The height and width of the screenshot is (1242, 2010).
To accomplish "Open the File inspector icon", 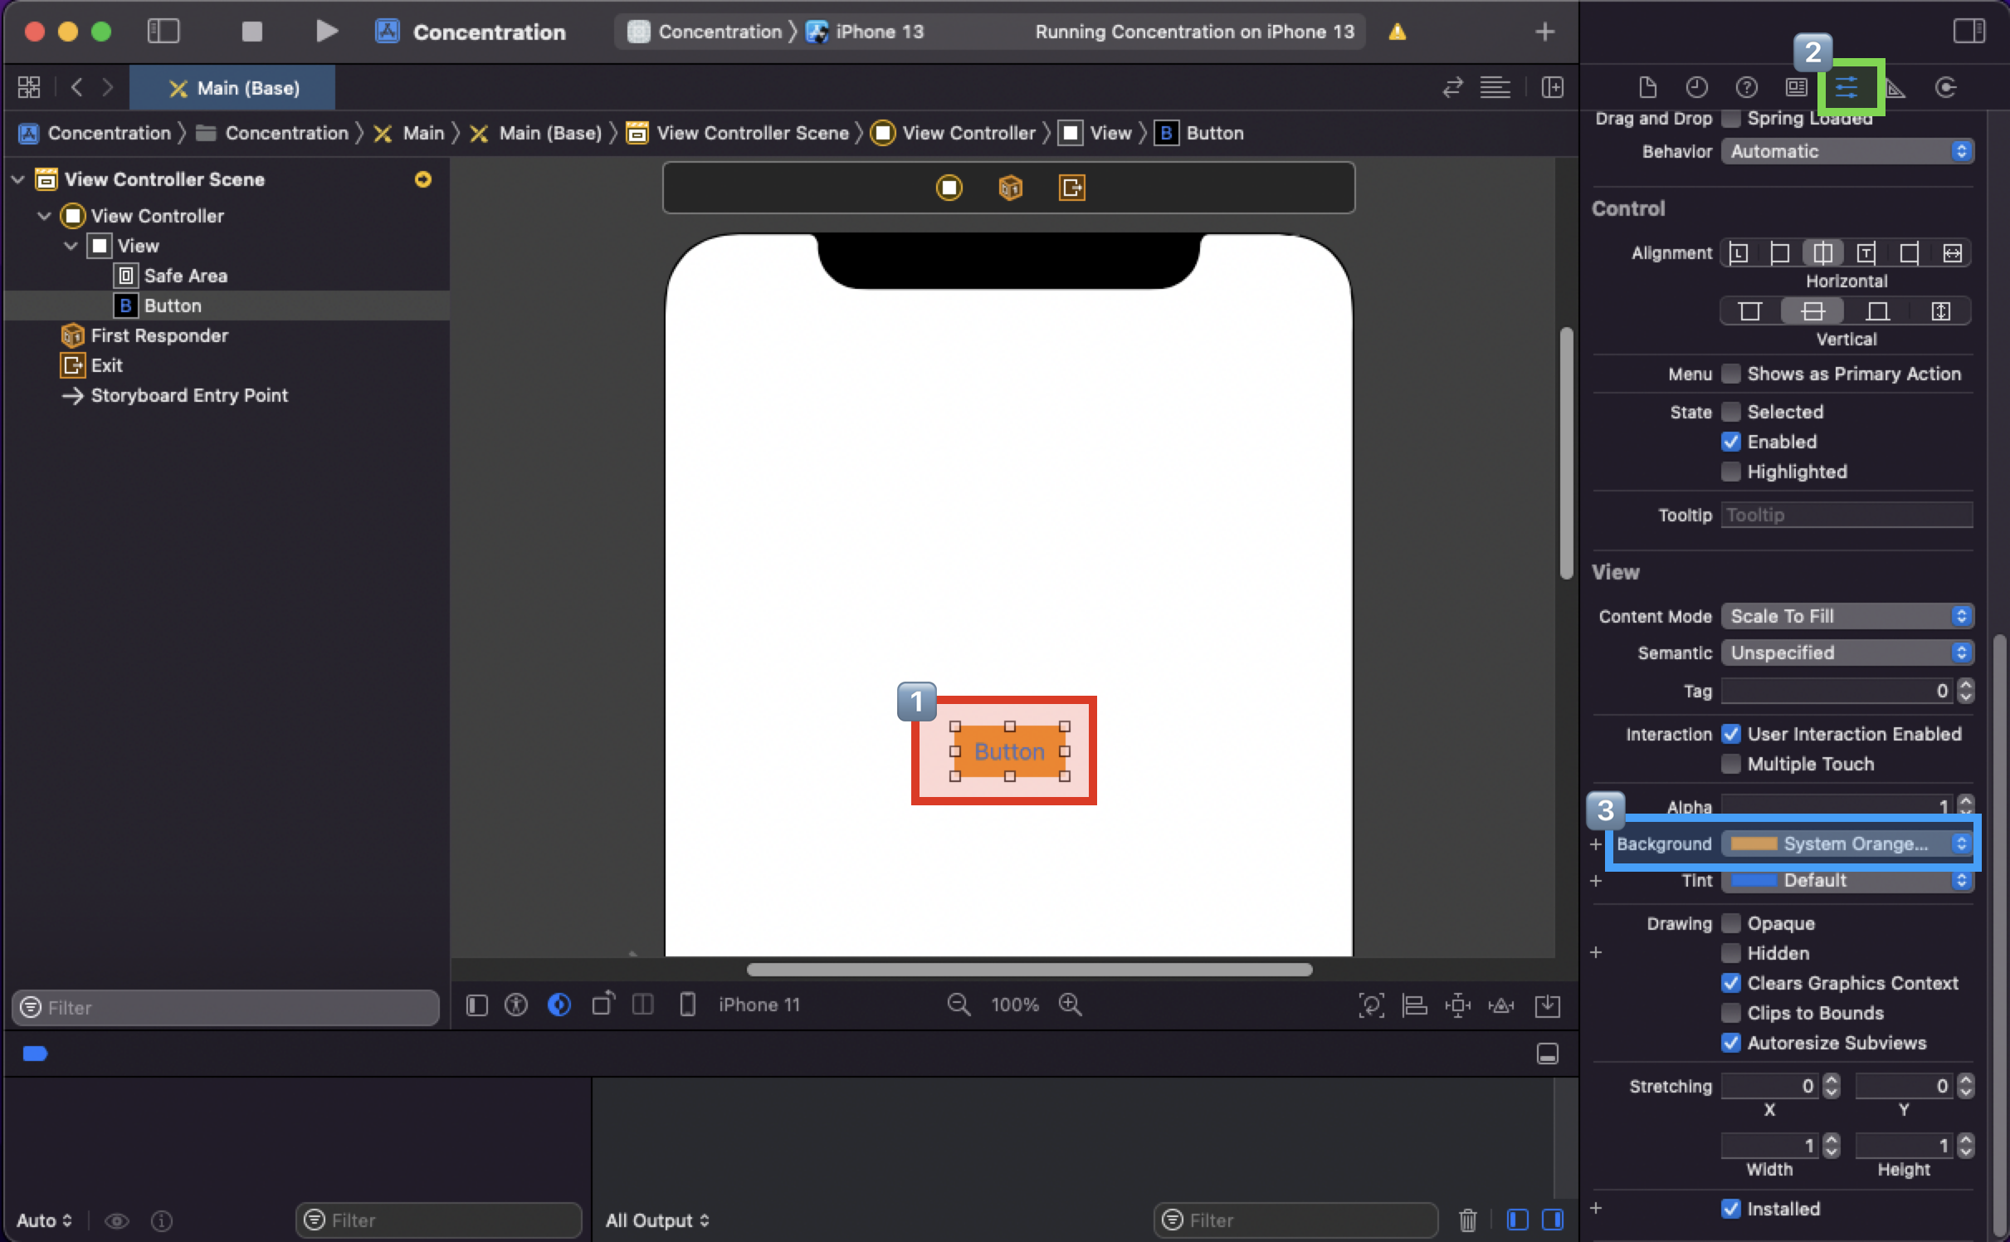I will [1647, 87].
